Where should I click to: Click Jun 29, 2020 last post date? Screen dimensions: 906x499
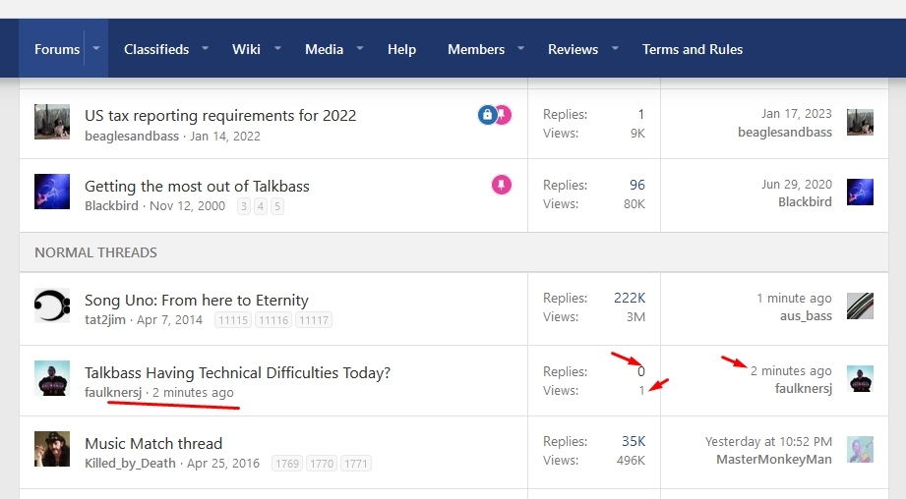[x=796, y=184]
